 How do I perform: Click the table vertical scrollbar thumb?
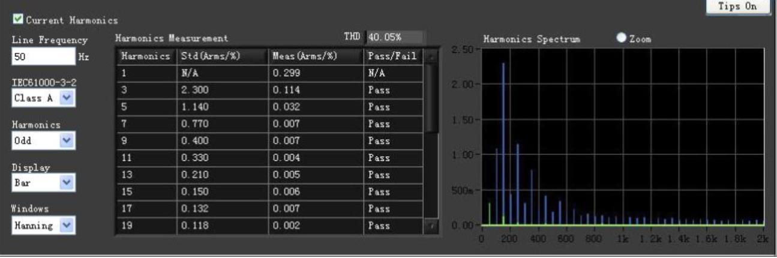[x=431, y=98]
